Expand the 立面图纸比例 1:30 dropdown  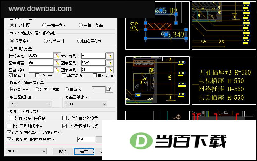pyautogui.click(x=86, y=104)
